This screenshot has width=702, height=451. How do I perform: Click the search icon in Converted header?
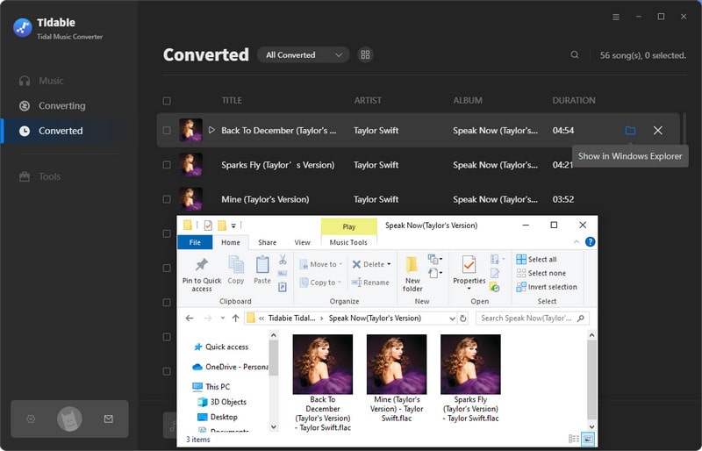pyautogui.click(x=575, y=54)
